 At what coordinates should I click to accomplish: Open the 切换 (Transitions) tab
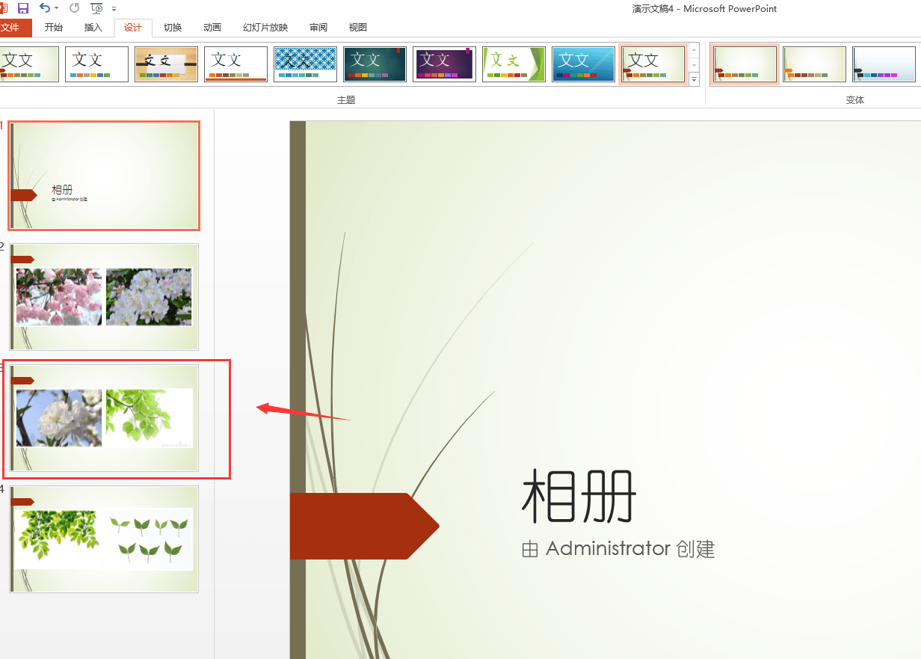click(173, 28)
